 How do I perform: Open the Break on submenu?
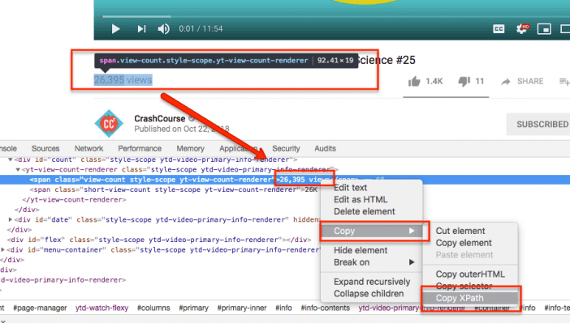372,262
